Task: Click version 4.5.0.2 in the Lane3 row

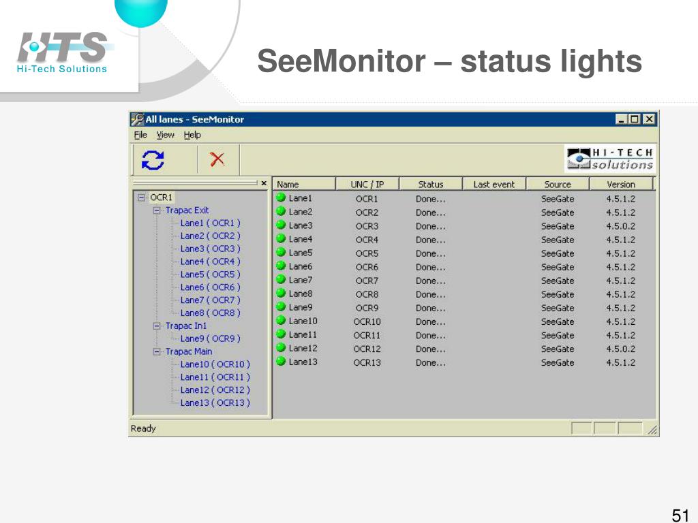Action: click(x=620, y=226)
